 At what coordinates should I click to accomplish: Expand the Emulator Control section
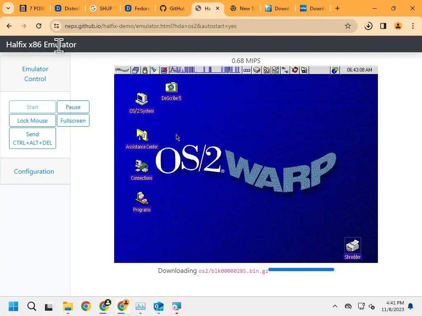tap(35, 74)
